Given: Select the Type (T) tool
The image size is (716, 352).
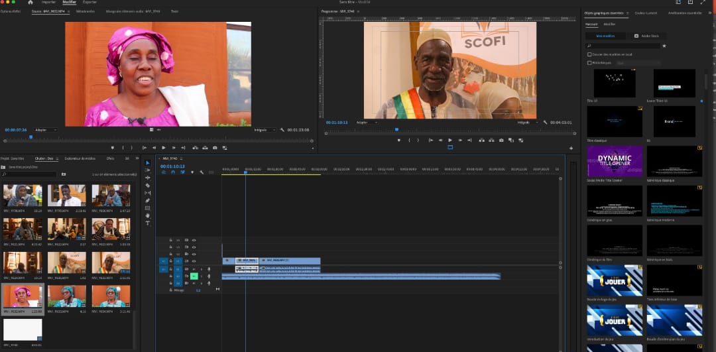Looking at the screenshot, I should [x=148, y=223].
